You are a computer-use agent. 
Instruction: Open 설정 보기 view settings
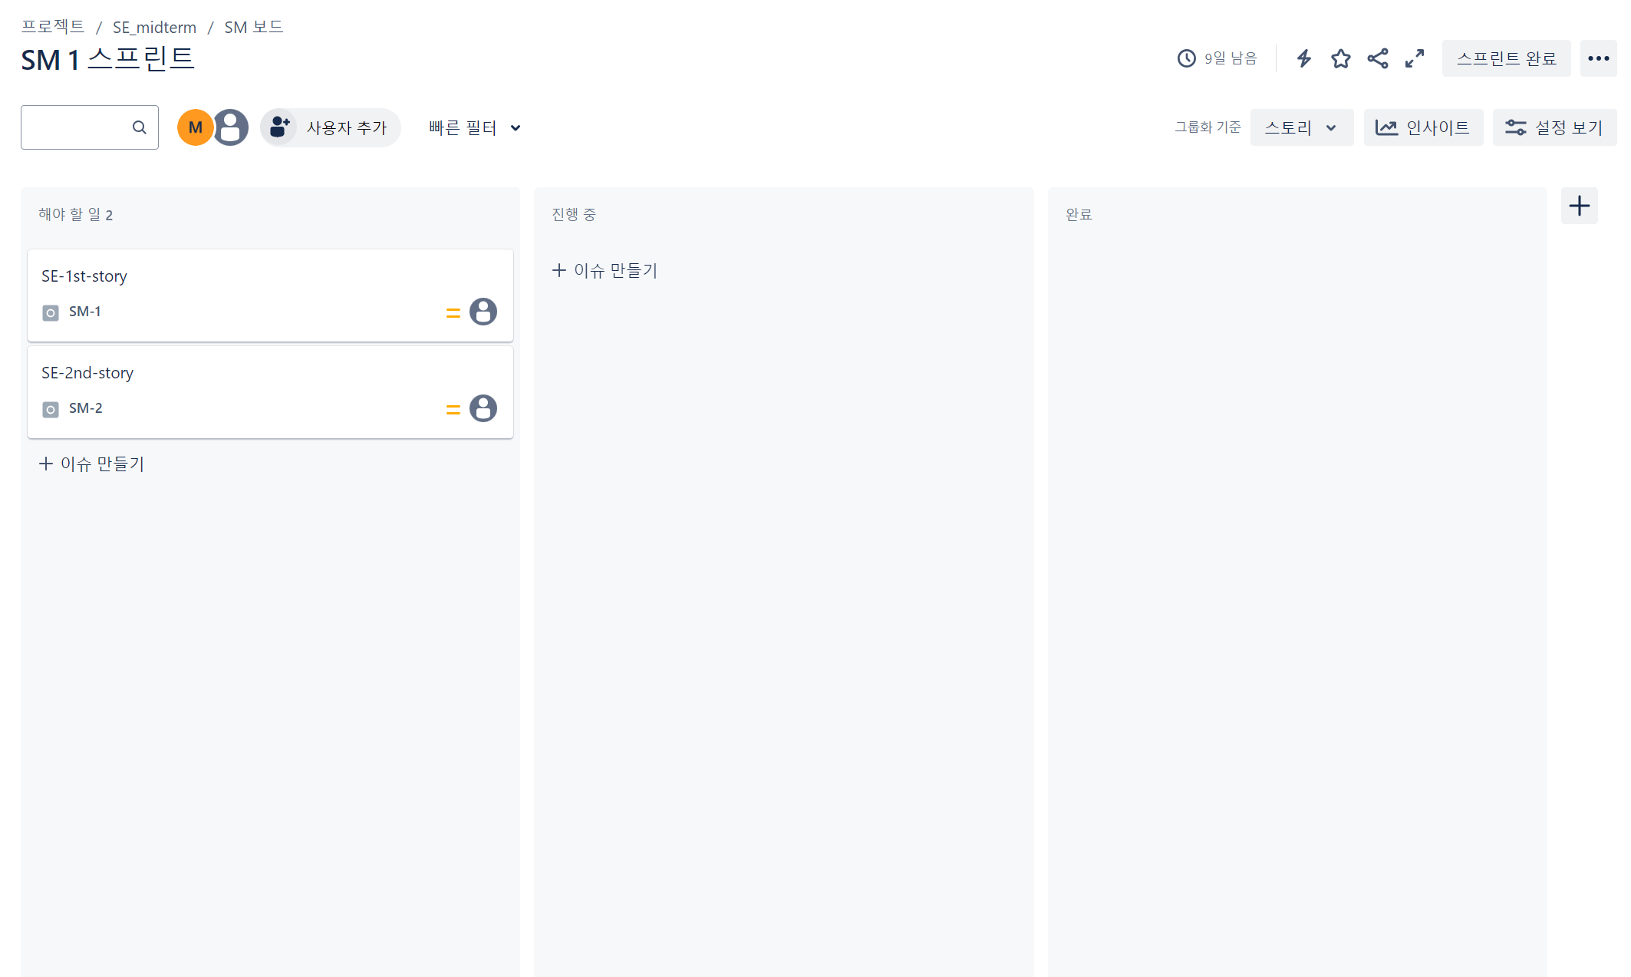[1554, 127]
